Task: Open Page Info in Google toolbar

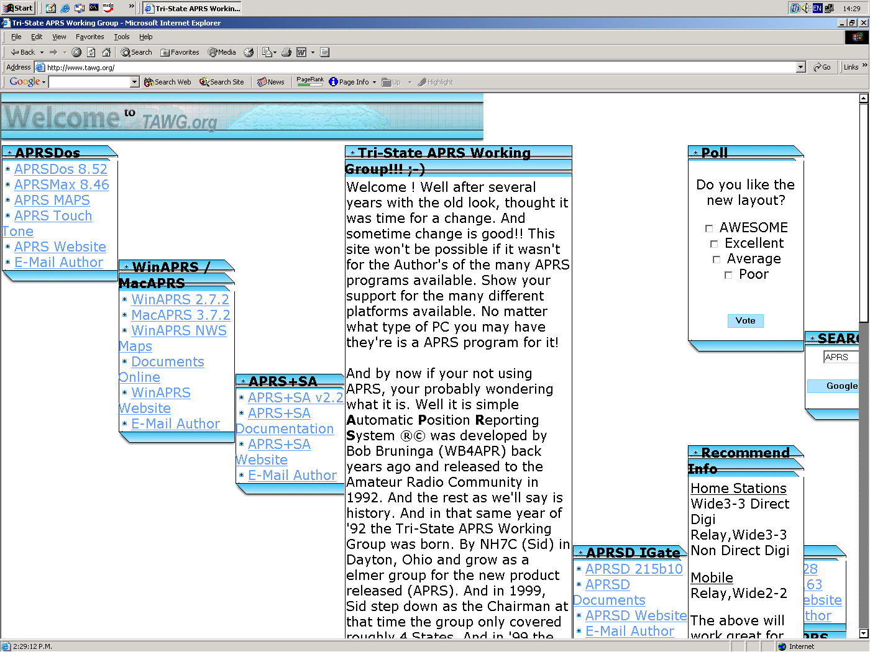Action: click(349, 82)
